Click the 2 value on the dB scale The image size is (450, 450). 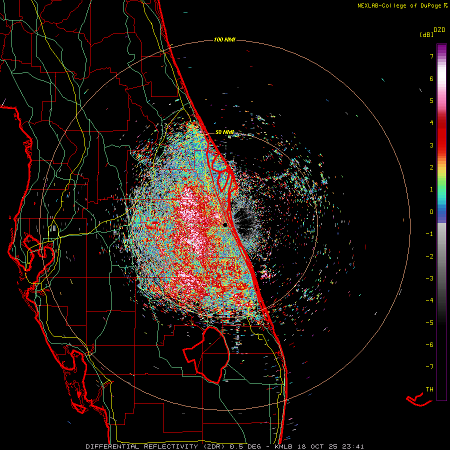431,167
